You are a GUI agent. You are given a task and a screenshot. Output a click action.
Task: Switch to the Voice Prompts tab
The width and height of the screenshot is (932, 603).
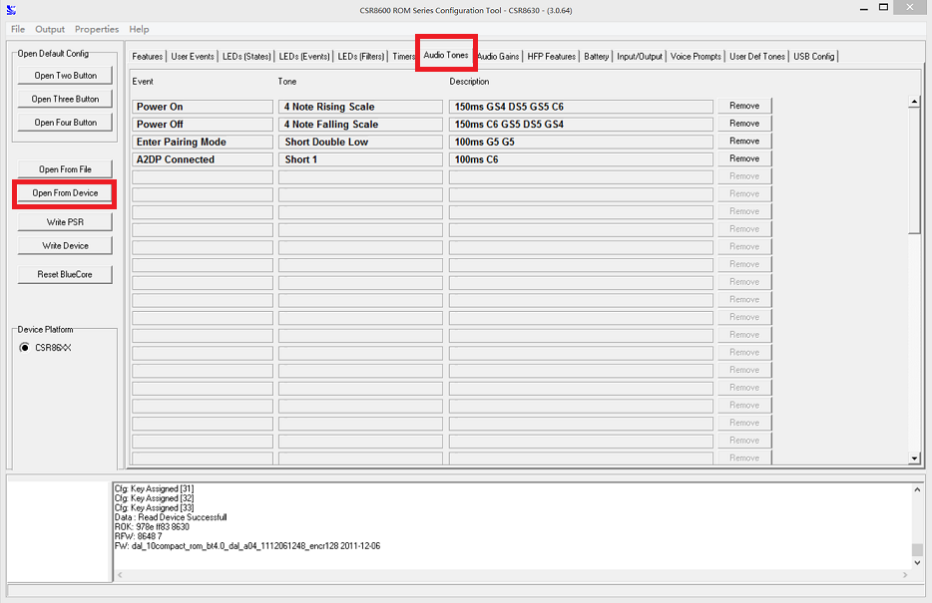(x=696, y=57)
